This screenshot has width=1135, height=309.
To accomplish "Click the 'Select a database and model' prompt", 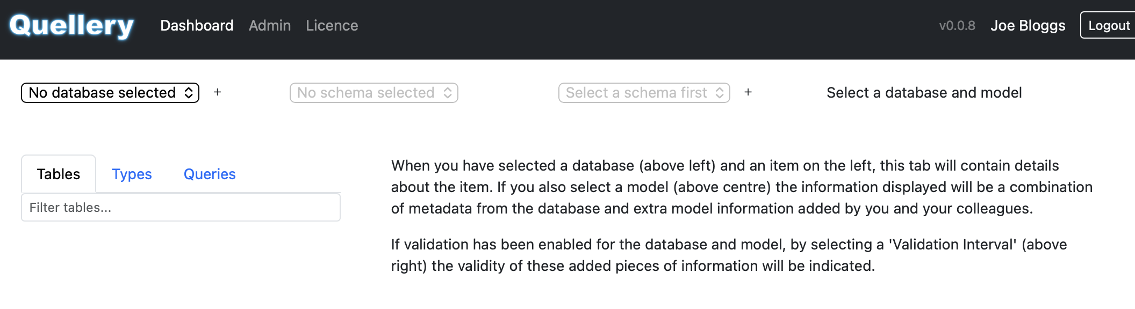I will (x=924, y=92).
